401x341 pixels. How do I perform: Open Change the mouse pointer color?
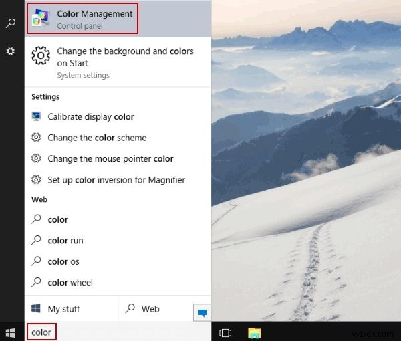[x=118, y=158]
